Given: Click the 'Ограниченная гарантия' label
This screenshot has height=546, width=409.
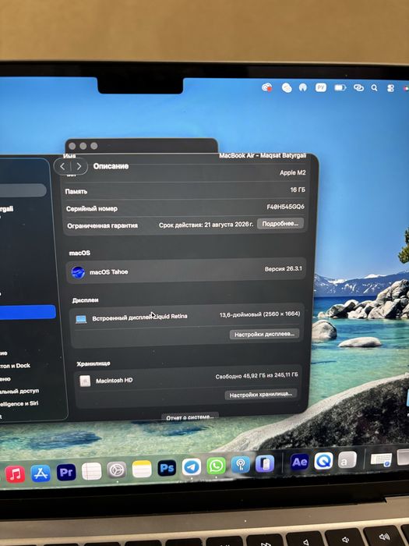Looking at the screenshot, I should (x=103, y=225).
